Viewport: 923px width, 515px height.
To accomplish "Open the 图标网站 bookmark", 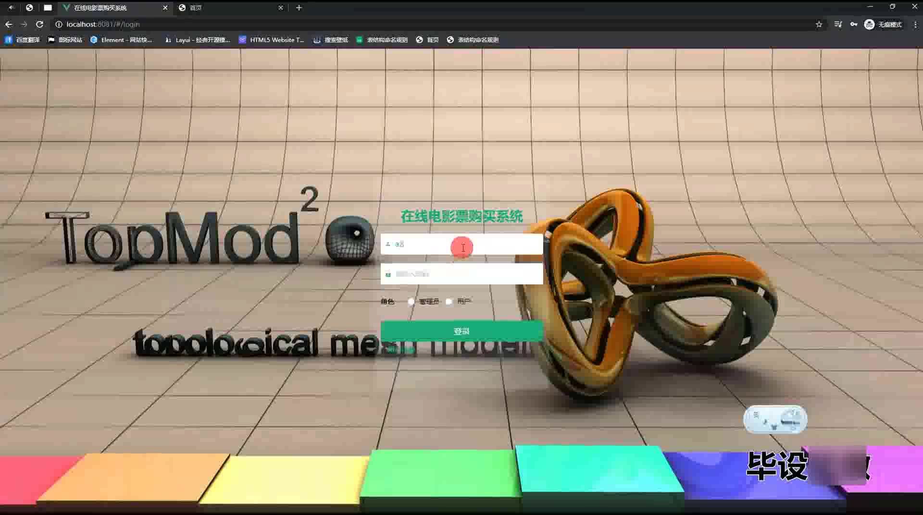I will click(x=65, y=40).
